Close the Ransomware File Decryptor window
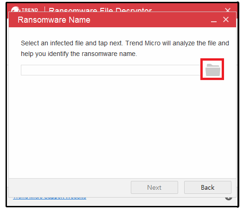 click(228, 10)
